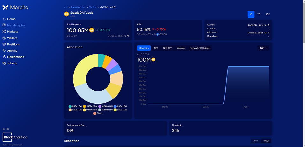Copy the Allocator address 0x298b...dFb5
Image resolution: width=305 pixels, height=147 pixels.
click(x=265, y=33)
